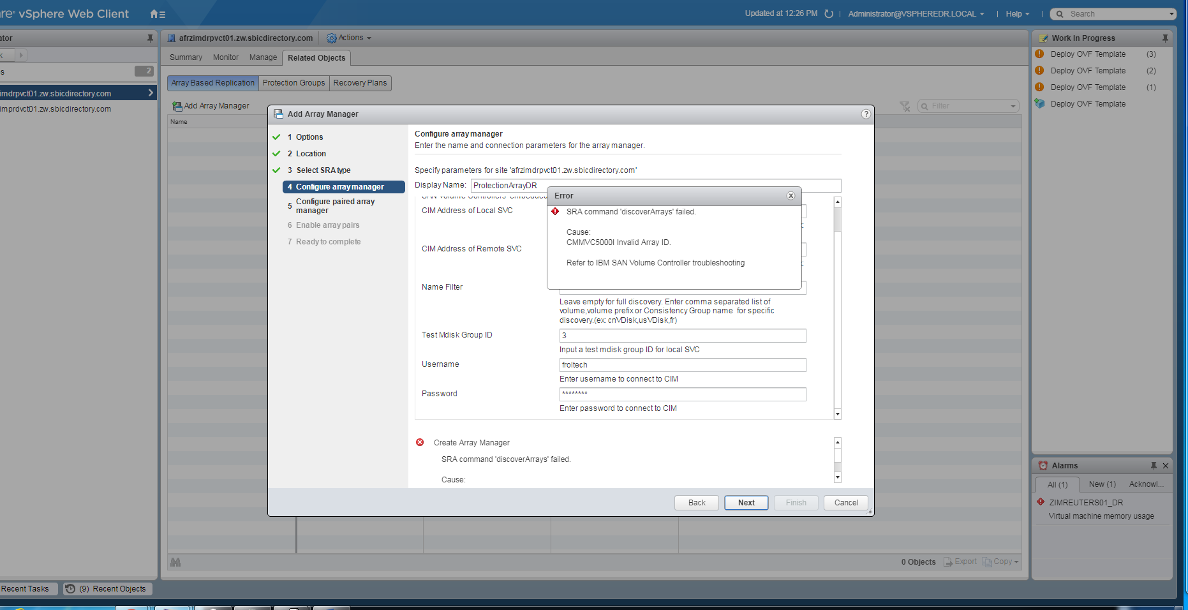Screen dimensions: 1188x610
Task: Select step 4 Configure array manager
Action: (344, 187)
